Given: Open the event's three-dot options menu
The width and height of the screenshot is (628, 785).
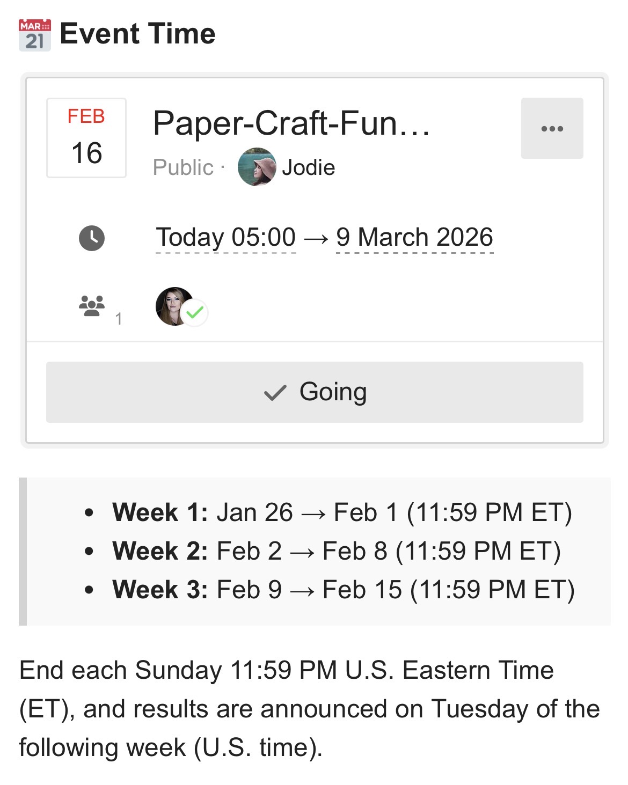Looking at the screenshot, I should [552, 128].
